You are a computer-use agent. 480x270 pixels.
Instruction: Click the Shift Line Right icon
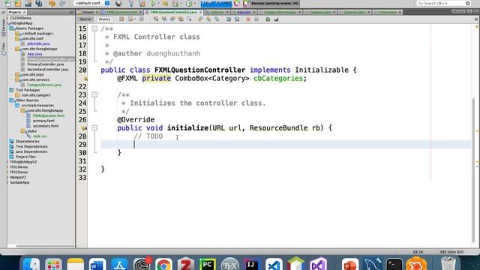click(x=237, y=19)
